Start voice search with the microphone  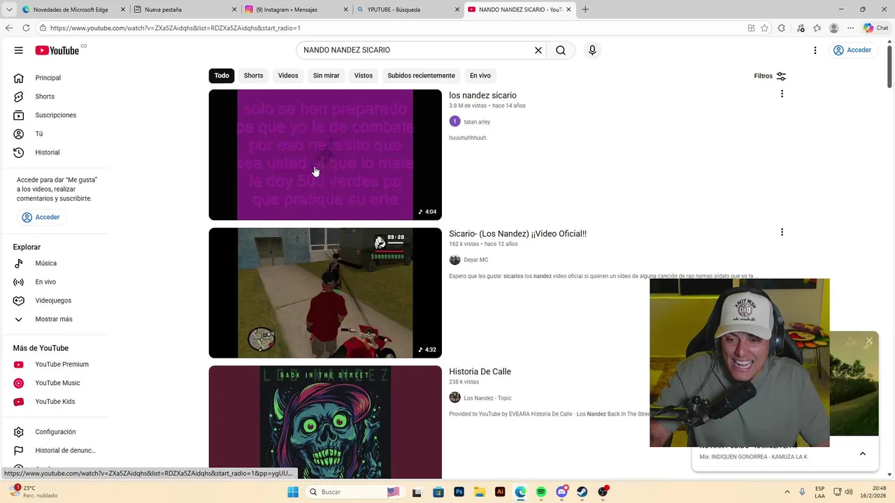tap(592, 50)
